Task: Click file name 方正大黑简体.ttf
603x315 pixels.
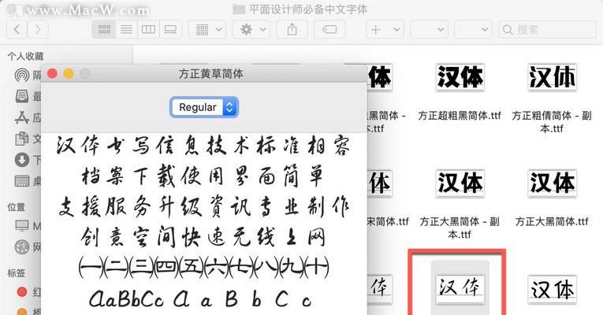Action: point(552,221)
